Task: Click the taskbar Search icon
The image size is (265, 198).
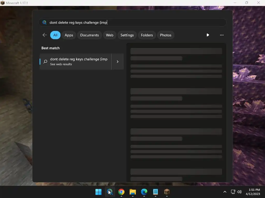Action: [x=110, y=192]
